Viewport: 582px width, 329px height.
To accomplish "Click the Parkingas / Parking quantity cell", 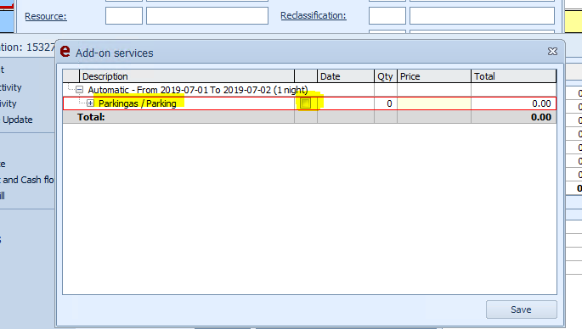I will (386, 103).
